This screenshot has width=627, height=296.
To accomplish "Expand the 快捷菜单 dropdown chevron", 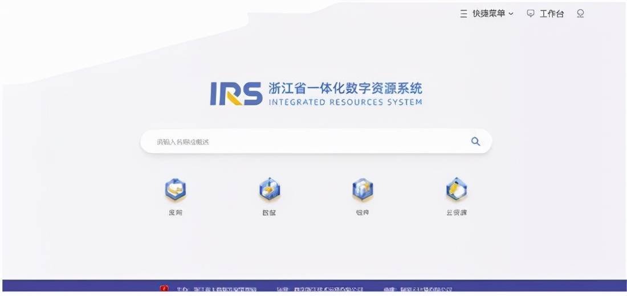I will click(511, 14).
